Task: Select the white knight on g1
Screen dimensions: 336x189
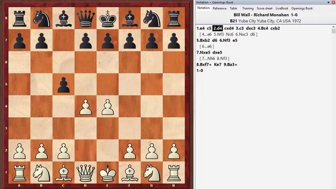Action: coord(152,173)
